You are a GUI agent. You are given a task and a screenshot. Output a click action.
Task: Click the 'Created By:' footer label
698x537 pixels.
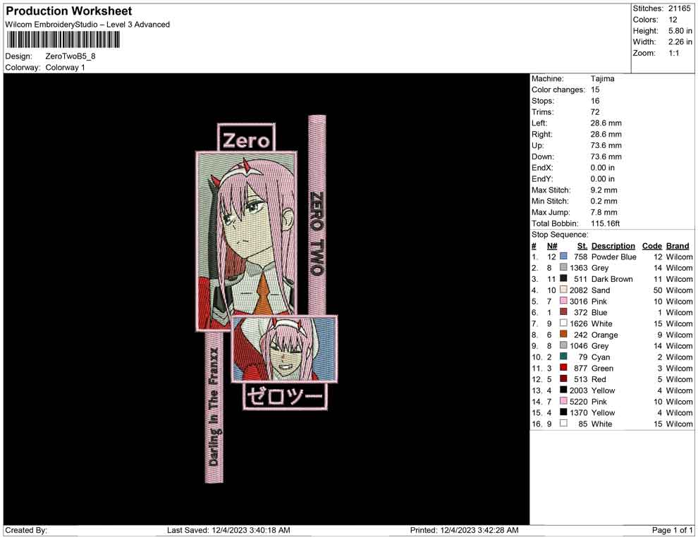26,530
